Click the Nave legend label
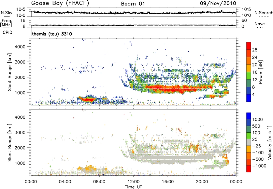This screenshot has width=273, height=189. pos(260,24)
